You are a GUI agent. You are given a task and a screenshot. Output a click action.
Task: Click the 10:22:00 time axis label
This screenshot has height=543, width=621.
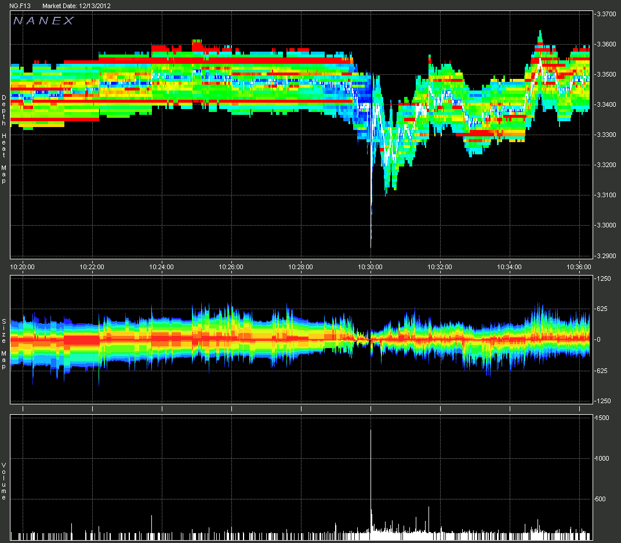point(92,267)
